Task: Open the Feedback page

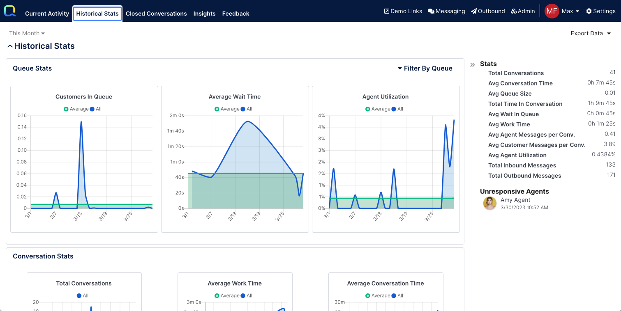Action: [235, 14]
